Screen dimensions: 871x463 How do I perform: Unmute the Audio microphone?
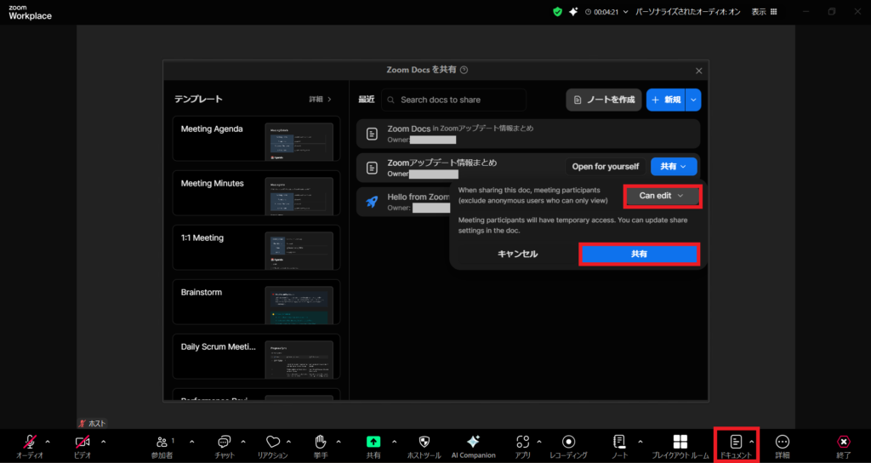click(x=31, y=441)
